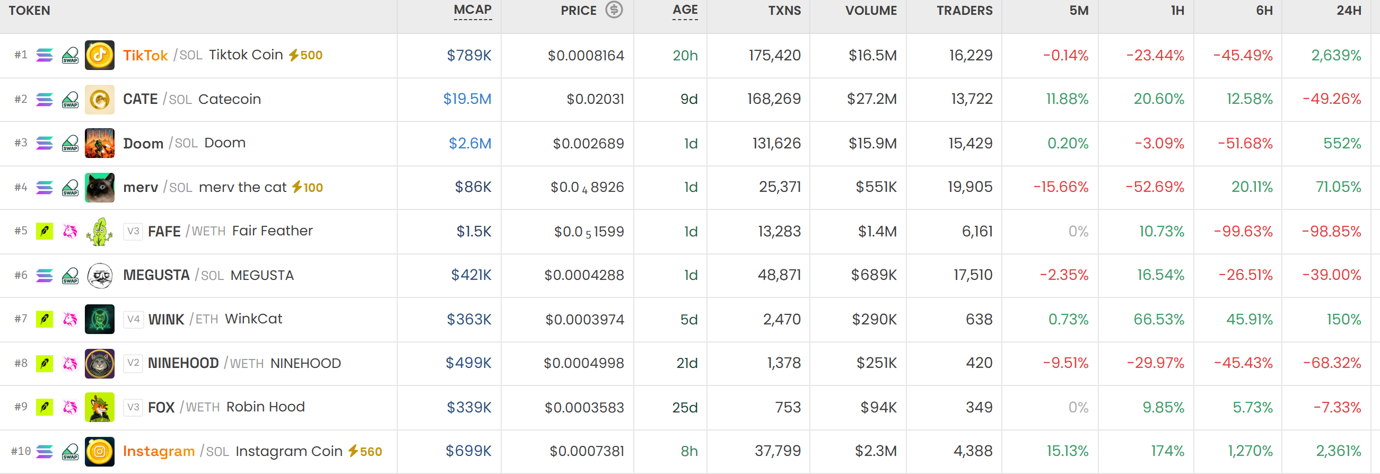Toggle the price currency dollar icon
This screenshot has width=1380, height=474.
pyautogui.click(x=614, y=10)
